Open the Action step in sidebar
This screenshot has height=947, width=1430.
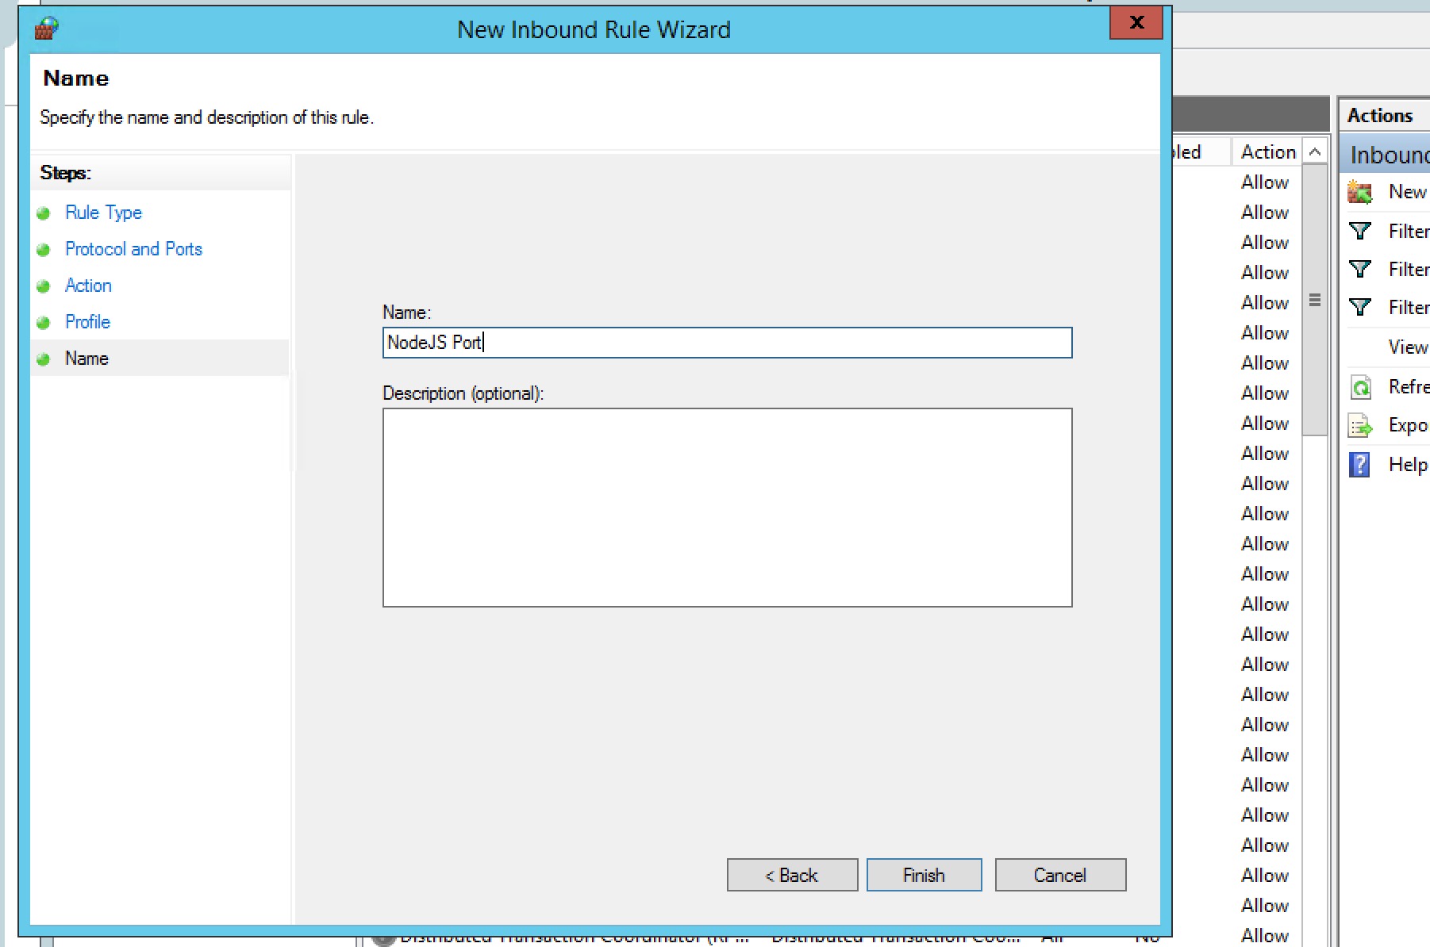pyautogui.click(x=88, y=286)
